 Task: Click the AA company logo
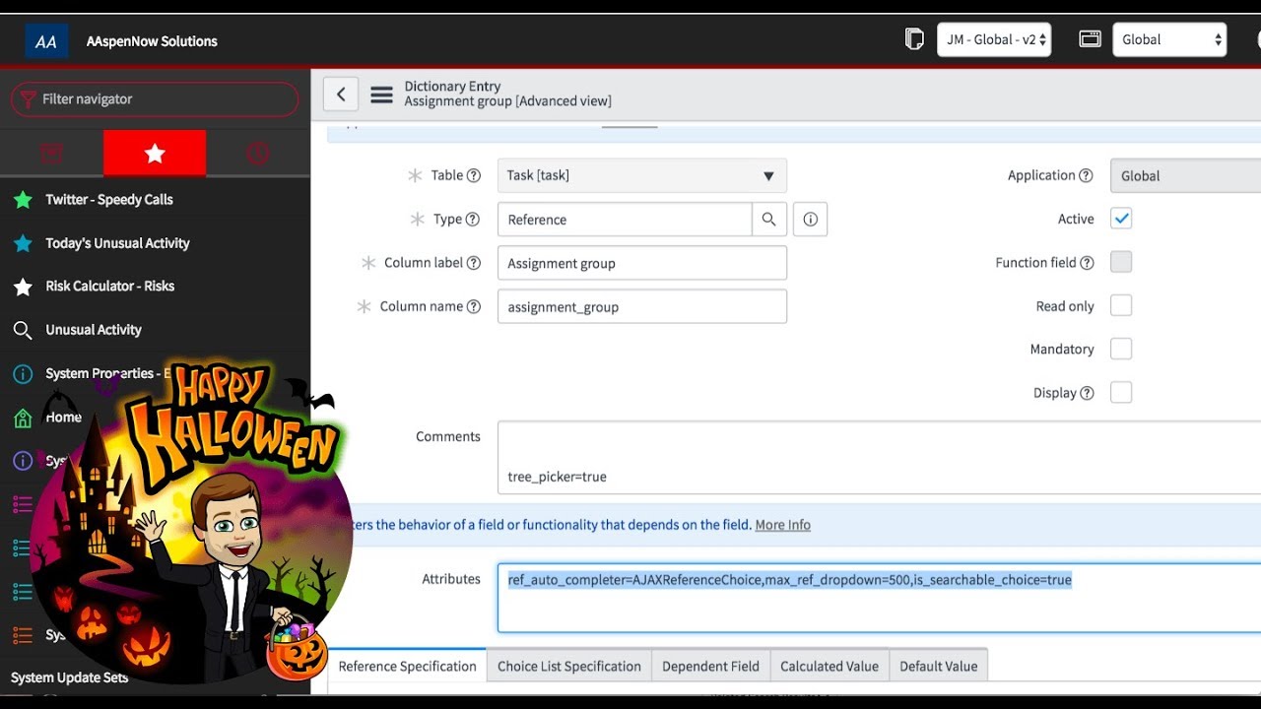click(46, 41)
